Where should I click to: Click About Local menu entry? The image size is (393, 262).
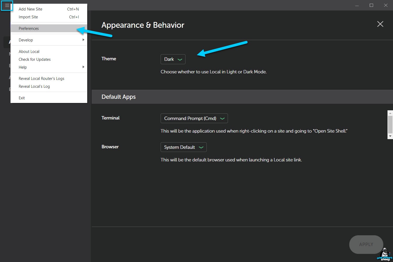tap(29, 51)
